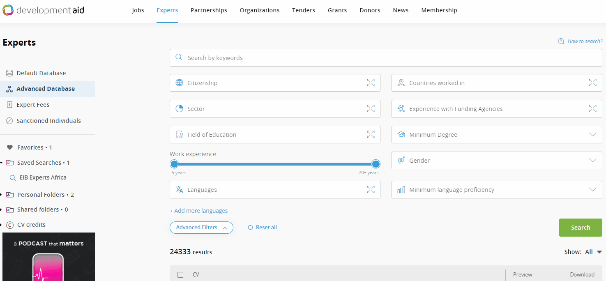The image size is (606, 281).
Task: Click the Favorites heart icon
Action: pos(10,147)
